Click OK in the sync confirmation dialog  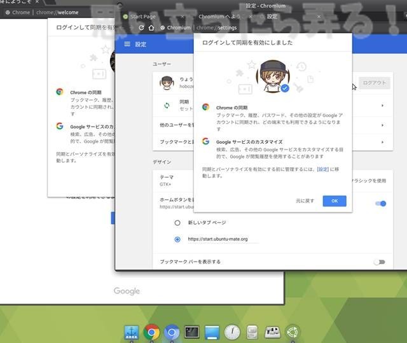(x=335, y=201)
